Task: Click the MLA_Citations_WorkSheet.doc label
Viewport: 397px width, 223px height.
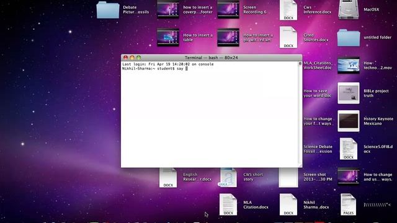Action: tap(318, 65)
